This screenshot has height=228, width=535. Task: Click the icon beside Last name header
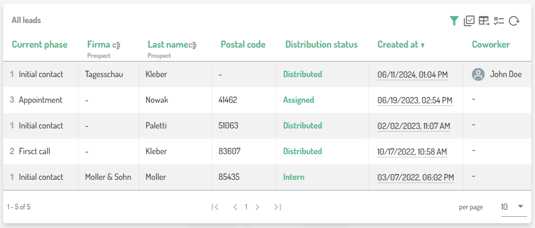[x=194, y=45]
